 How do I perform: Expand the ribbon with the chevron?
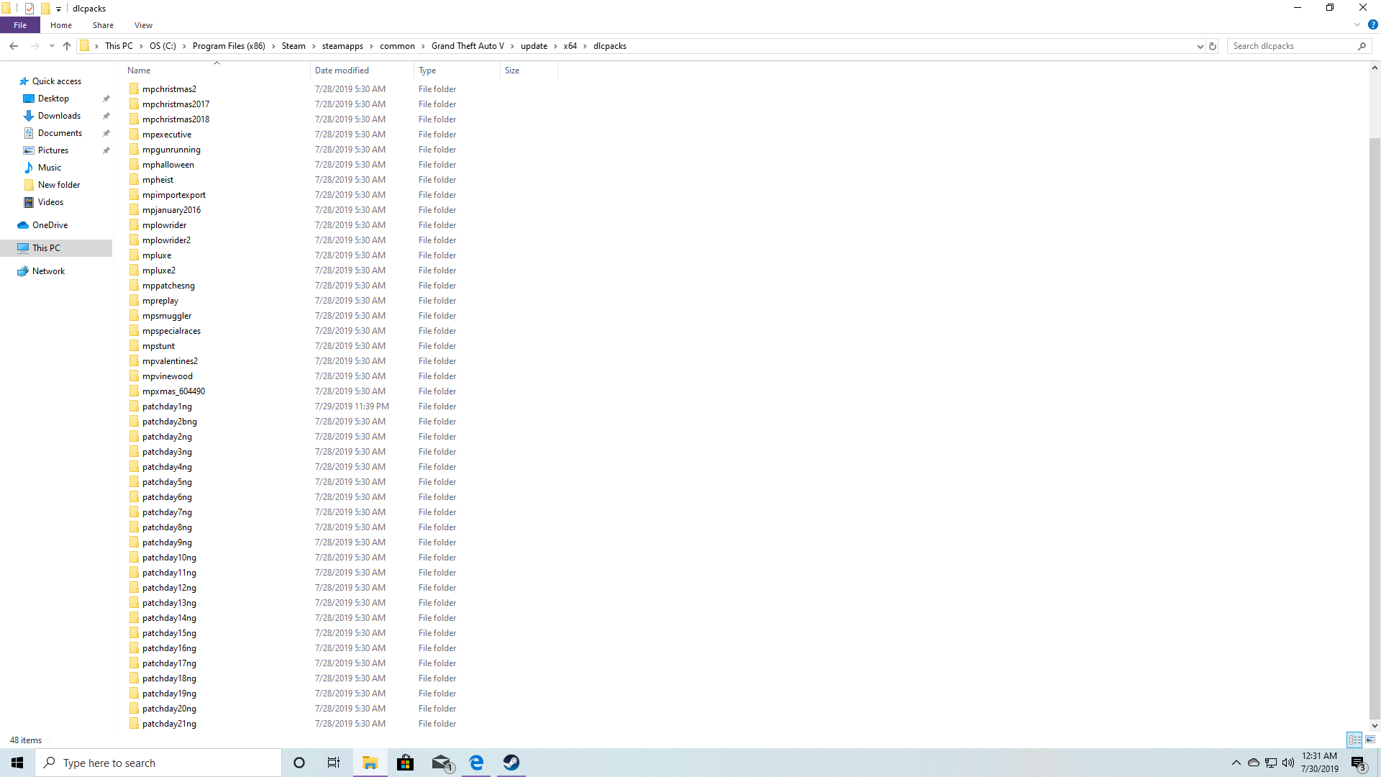[1357, 25]
